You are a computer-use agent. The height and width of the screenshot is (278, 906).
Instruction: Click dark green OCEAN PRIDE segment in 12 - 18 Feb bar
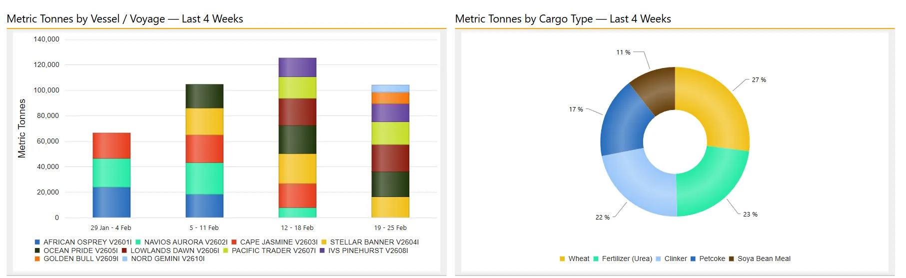(297, 139)
